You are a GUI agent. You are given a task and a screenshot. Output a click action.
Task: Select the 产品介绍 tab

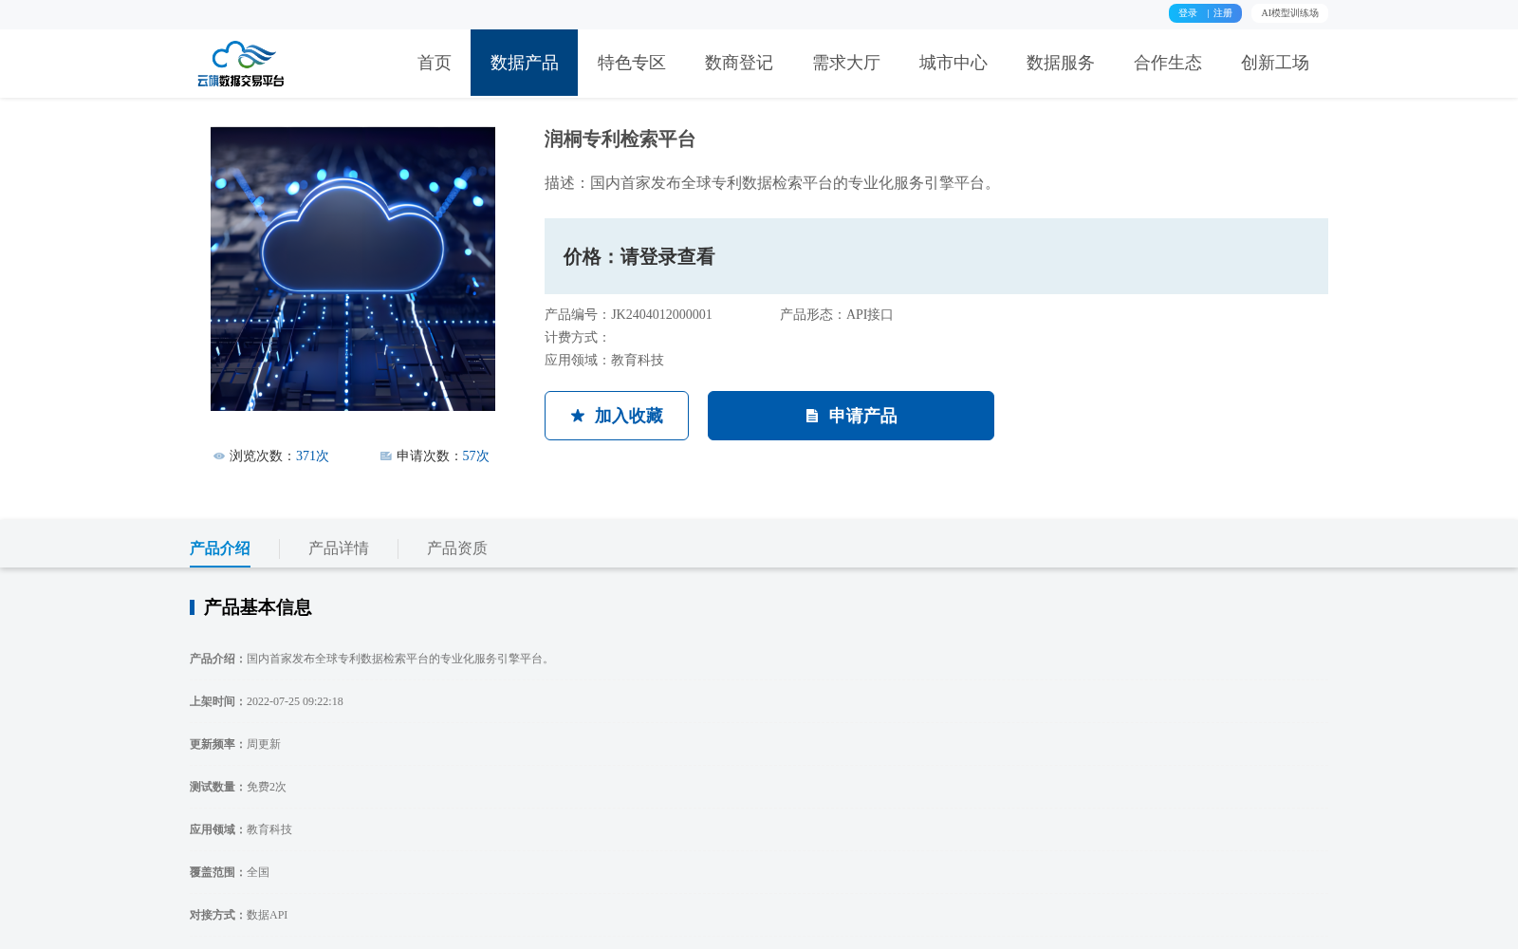tap(219, 549)
